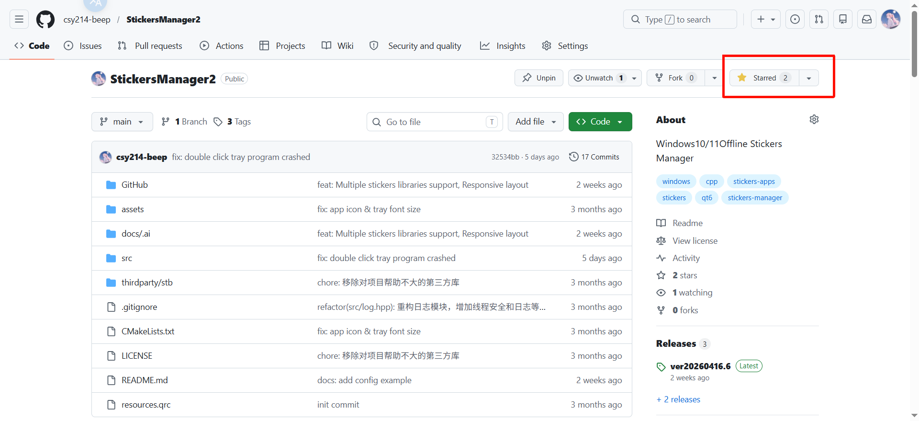This screenshot has width=919, height=421.
Task: Open the Pull requests tab
Action: click(150, 46)
